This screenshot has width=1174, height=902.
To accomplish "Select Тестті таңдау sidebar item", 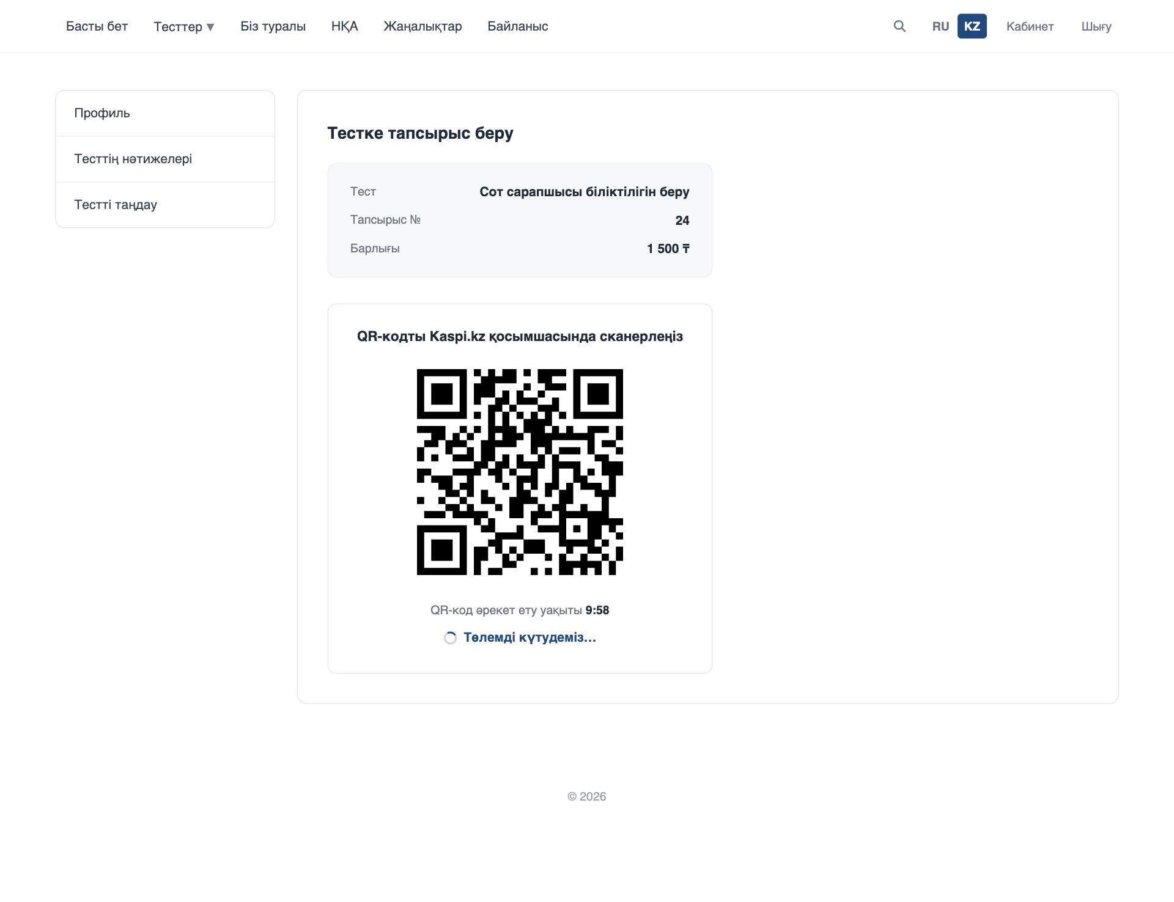I will coord(165,205).
